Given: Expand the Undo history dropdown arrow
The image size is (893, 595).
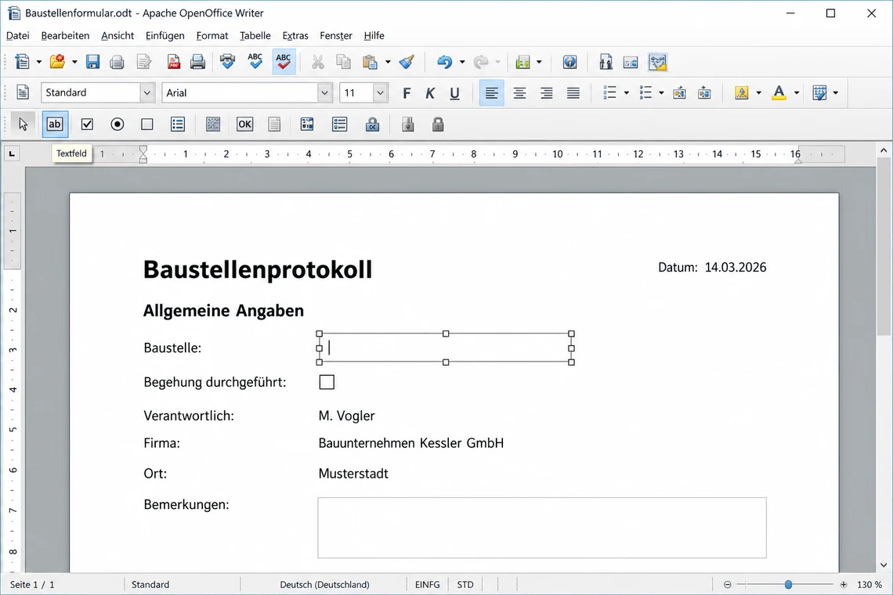Looking at the screenshot, I should (462, 62).
